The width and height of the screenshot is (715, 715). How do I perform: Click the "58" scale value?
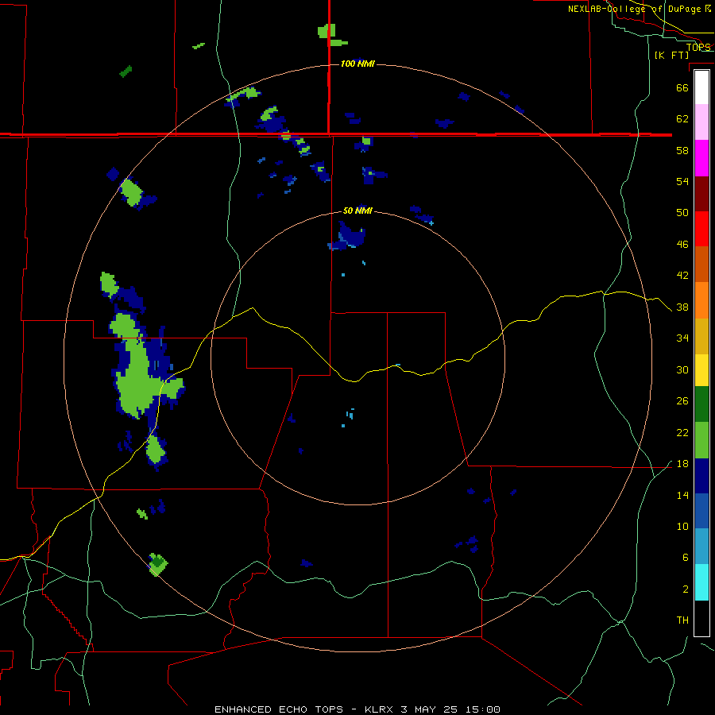click(x=682, y=150)
